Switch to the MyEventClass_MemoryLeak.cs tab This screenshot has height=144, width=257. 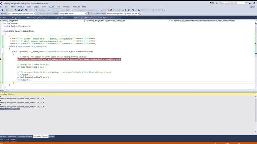[38, 18]
